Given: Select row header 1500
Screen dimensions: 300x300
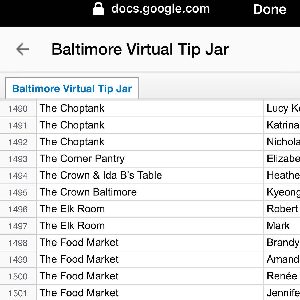Looking at the screenshot, I should tap(18, 276).
